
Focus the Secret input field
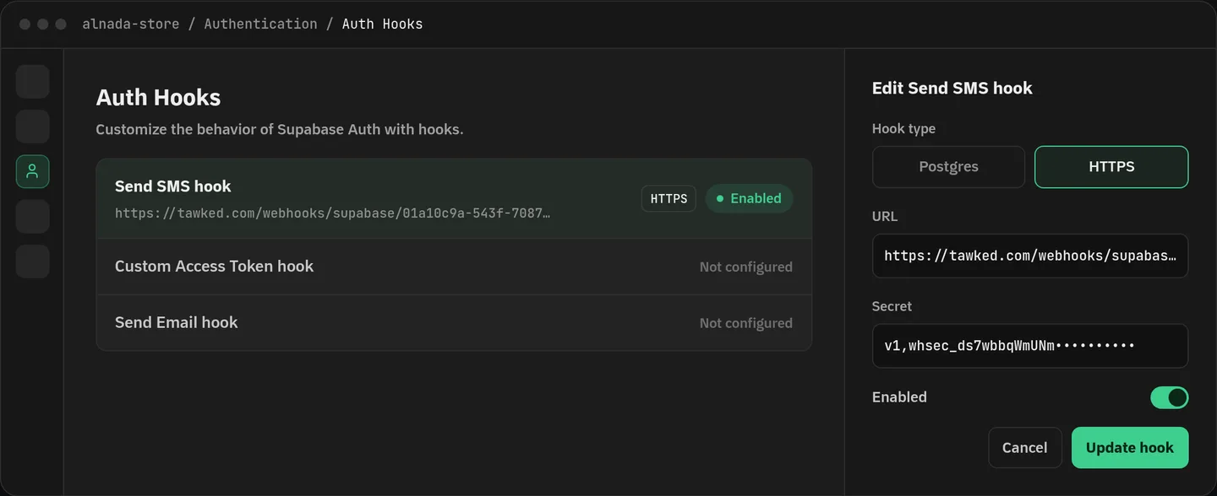coord(1030,346)
